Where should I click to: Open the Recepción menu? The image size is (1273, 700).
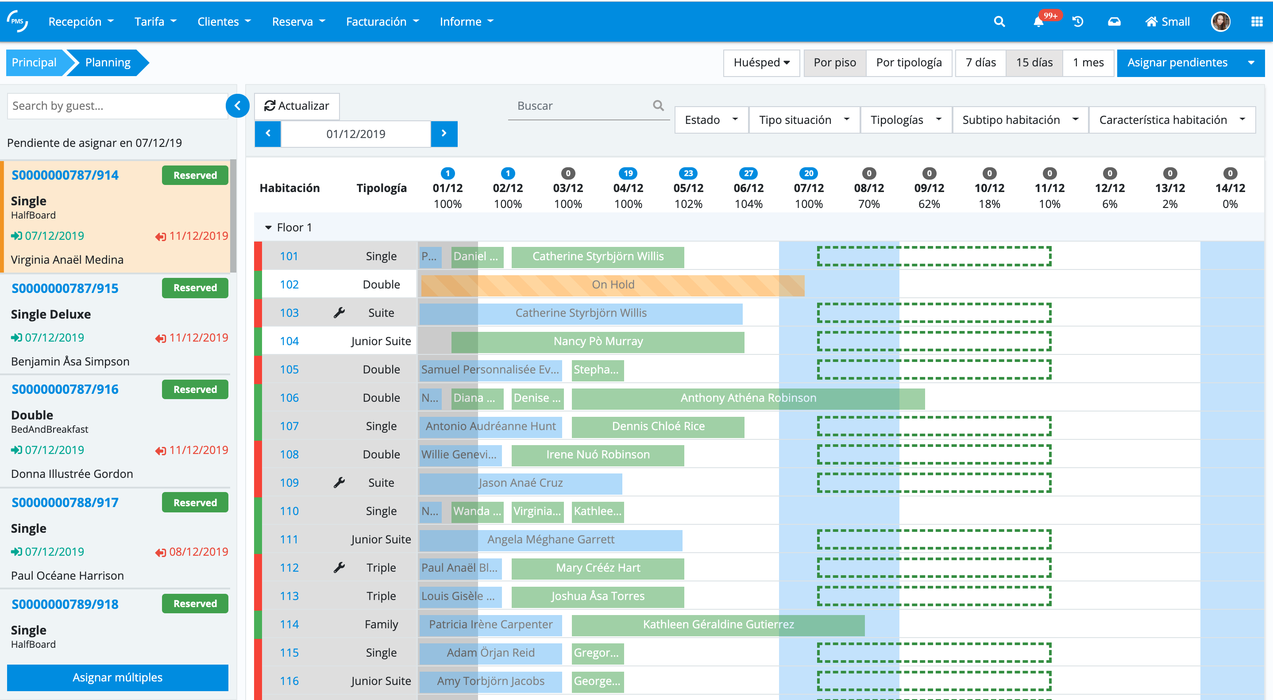[81, 22]
